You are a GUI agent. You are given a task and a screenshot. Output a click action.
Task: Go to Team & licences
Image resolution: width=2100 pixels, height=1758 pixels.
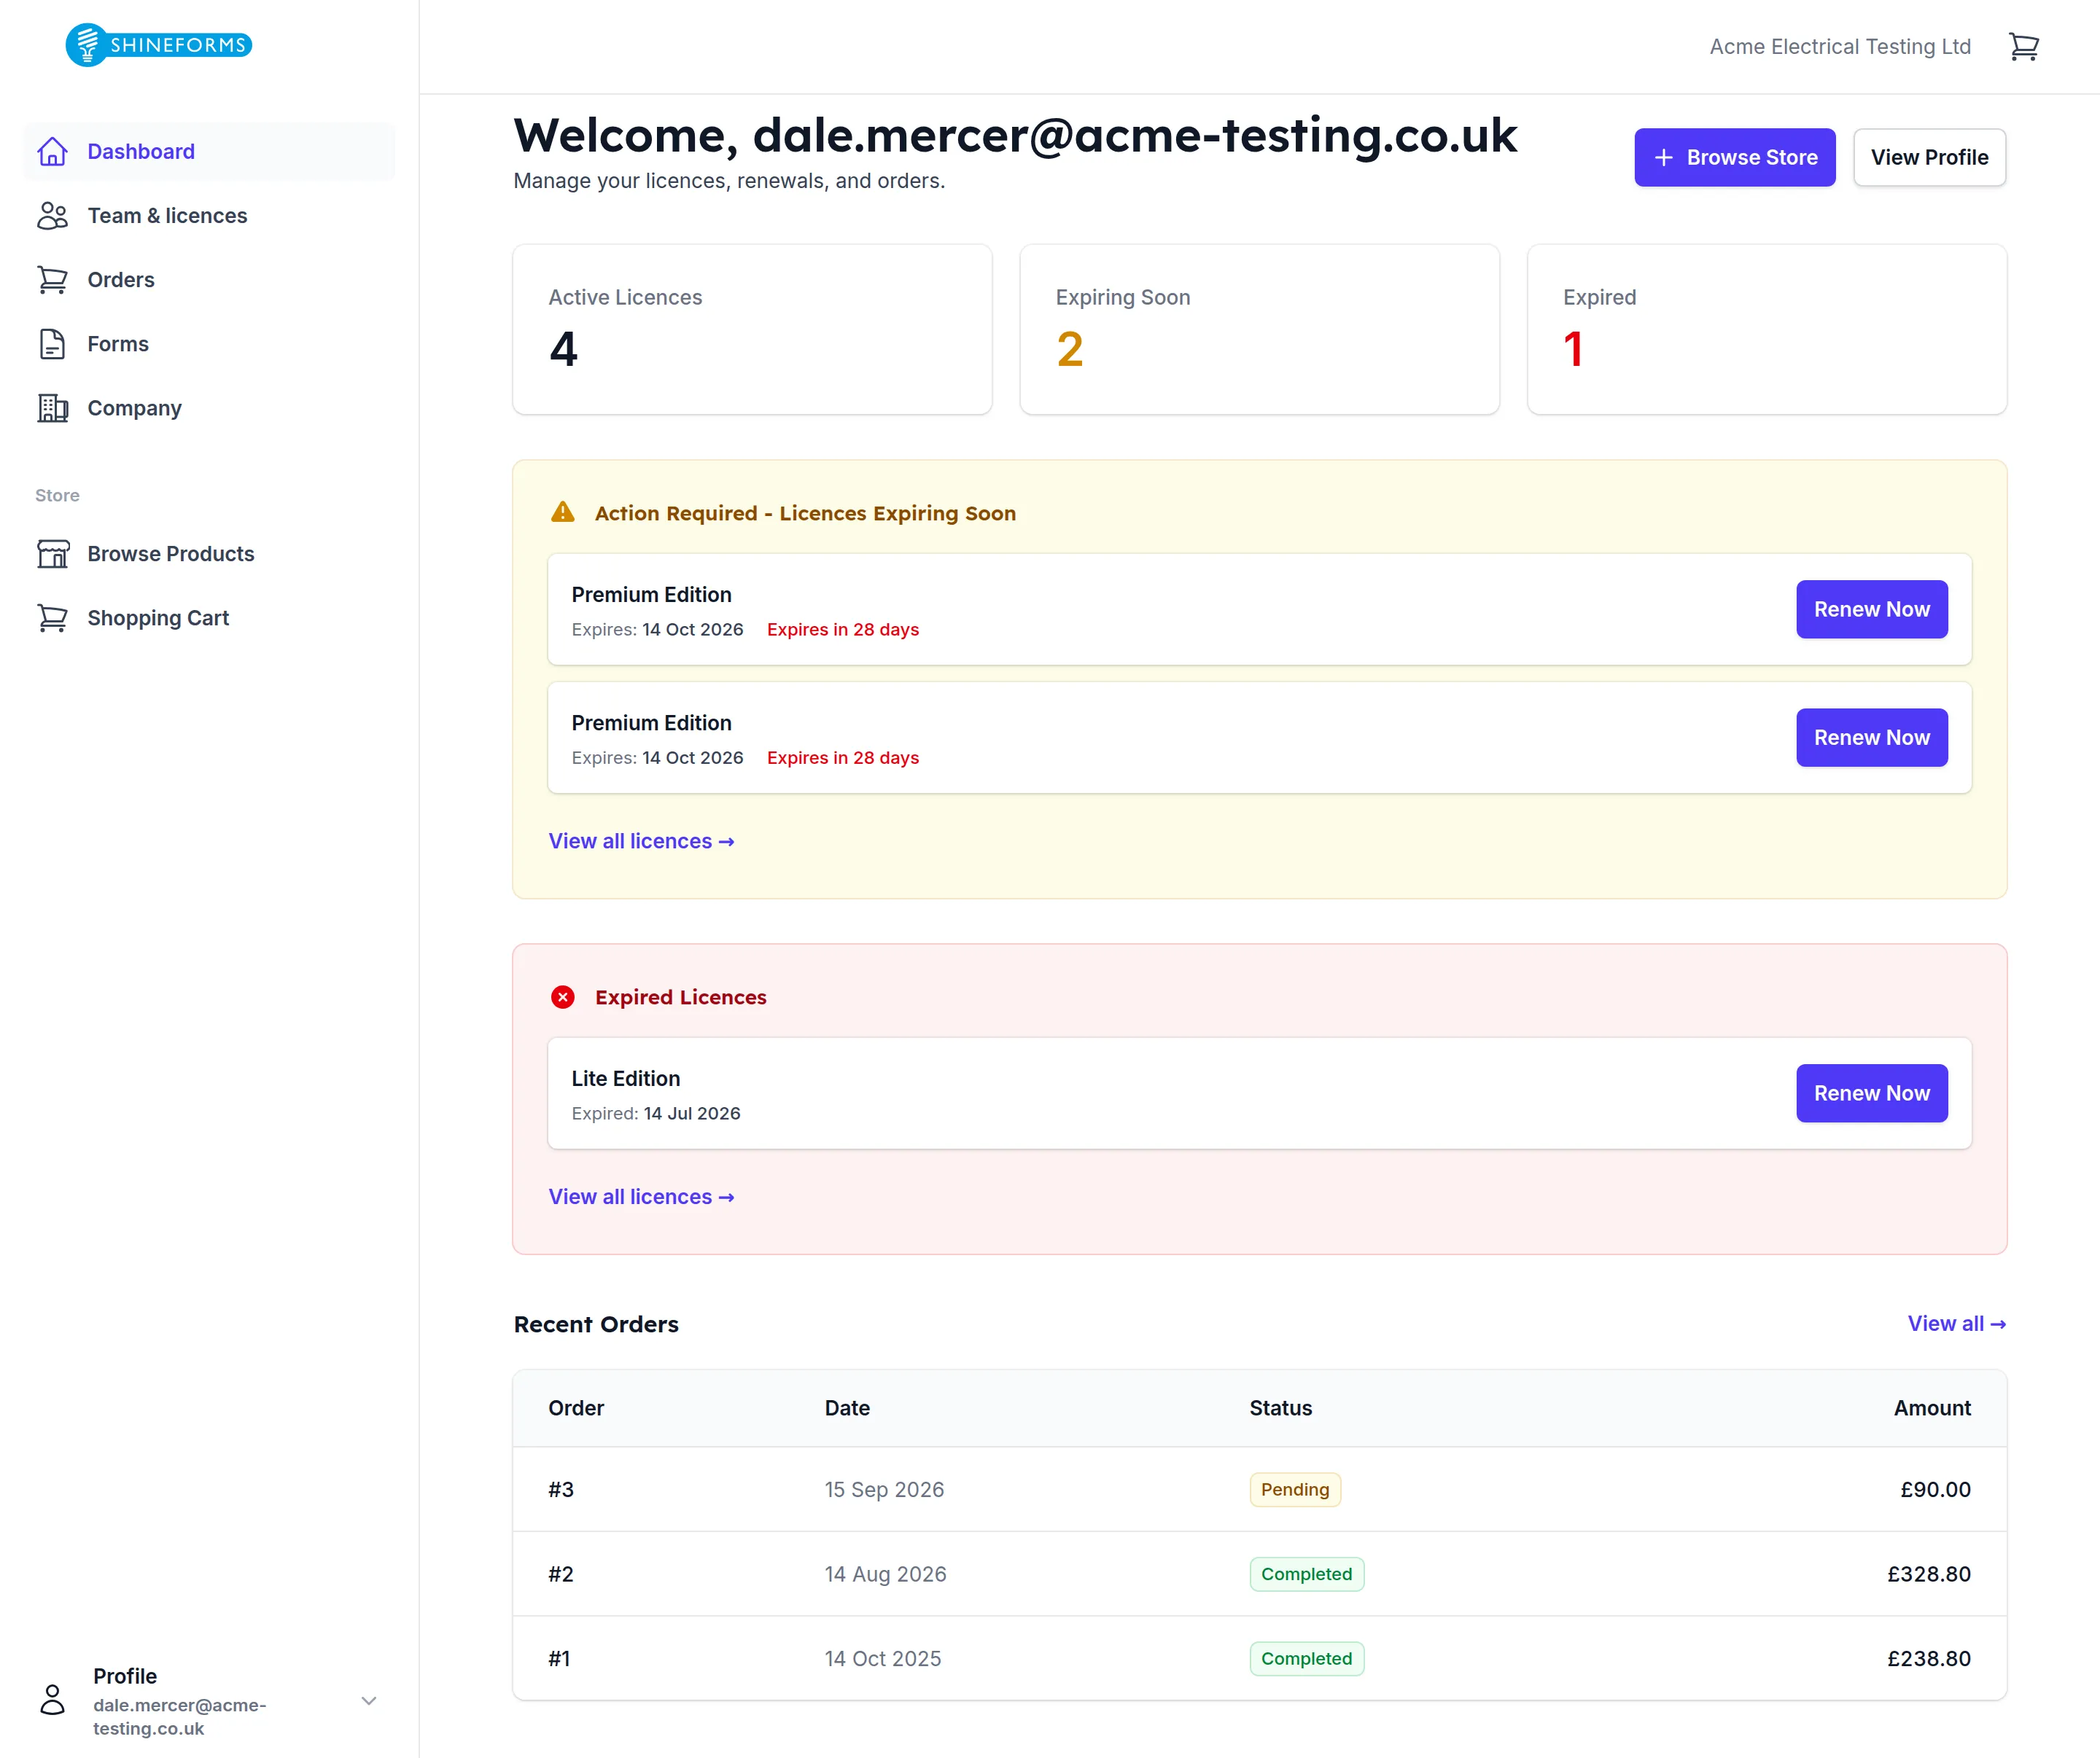click(x=209, y=216)
